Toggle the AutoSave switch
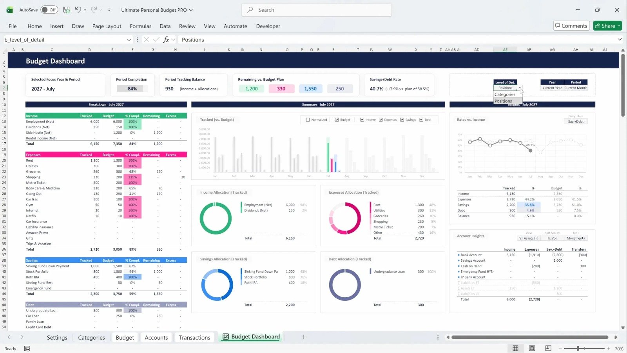The image size is (627, 353). click(49, 10)
